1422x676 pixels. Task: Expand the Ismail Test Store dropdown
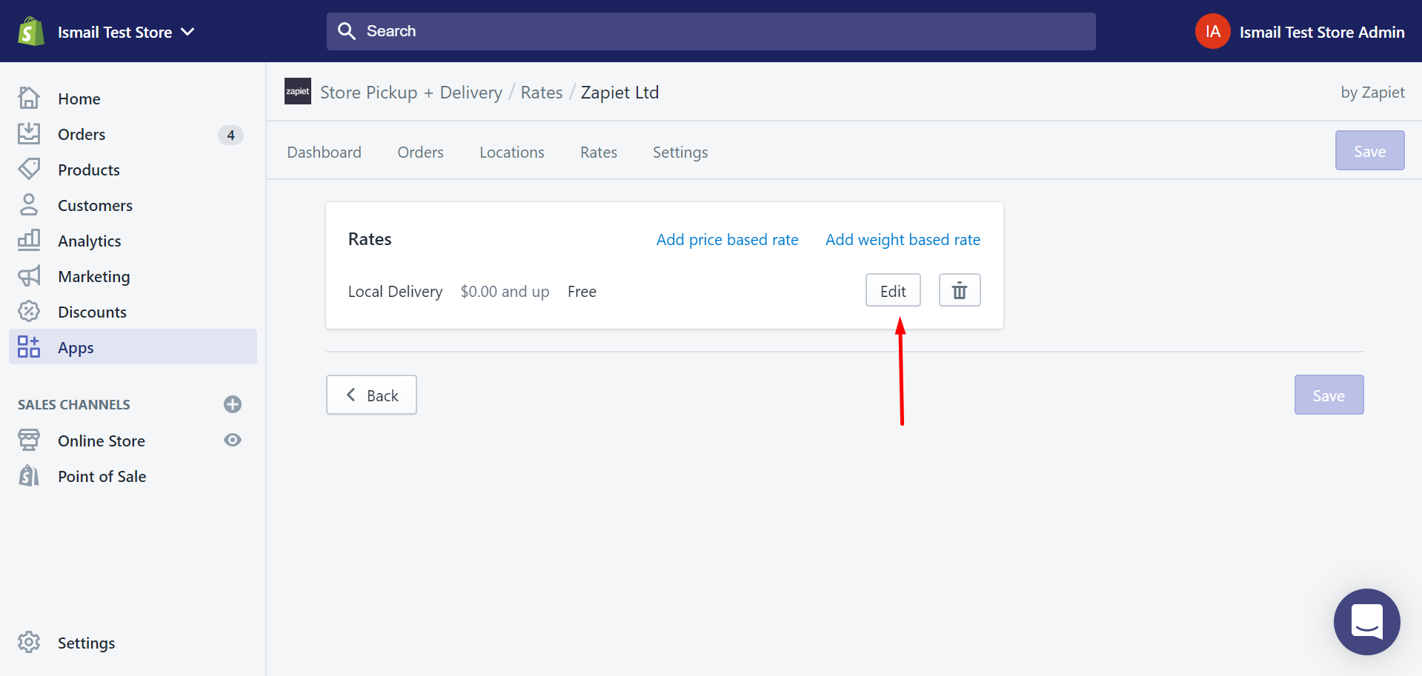[126, 32]
